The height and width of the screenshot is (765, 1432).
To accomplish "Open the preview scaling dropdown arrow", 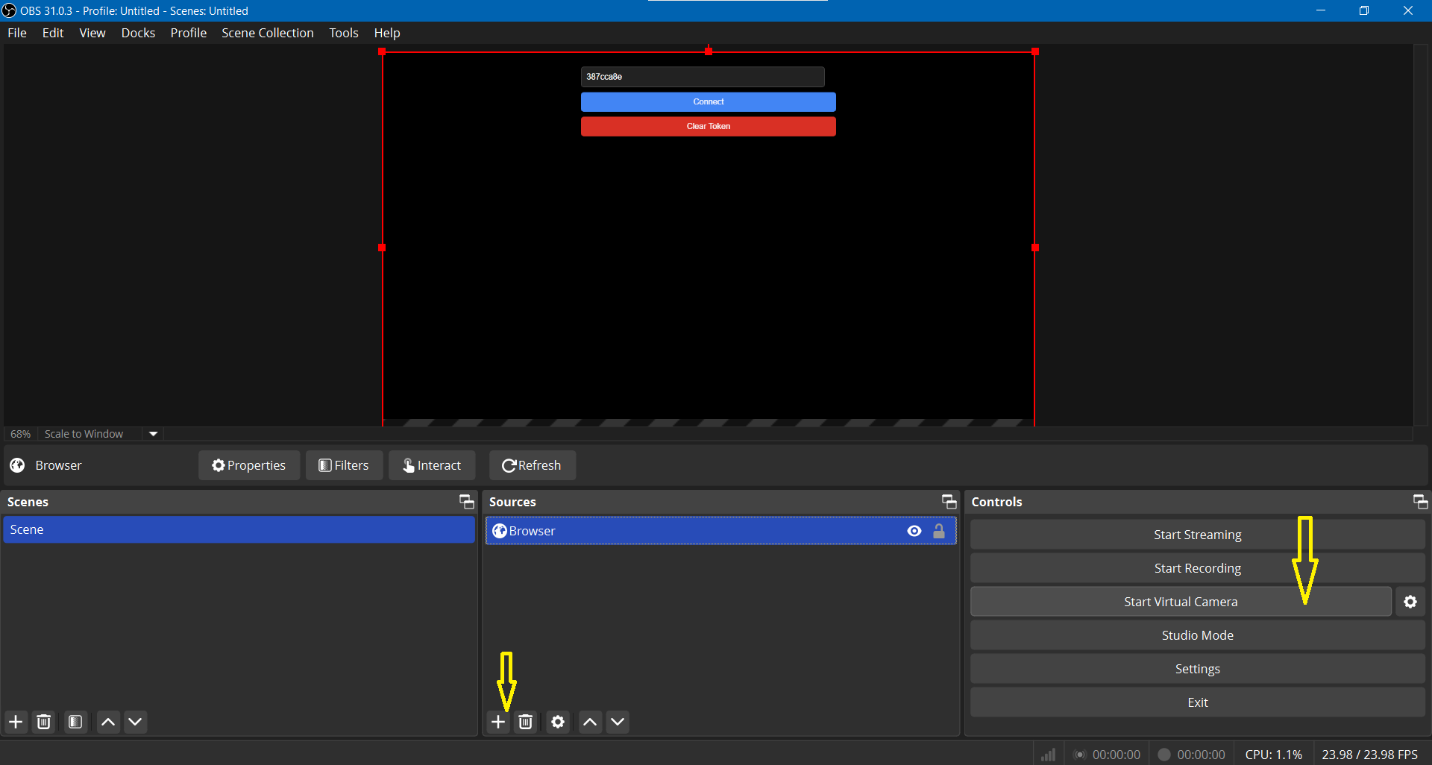I will pos(153,434).
